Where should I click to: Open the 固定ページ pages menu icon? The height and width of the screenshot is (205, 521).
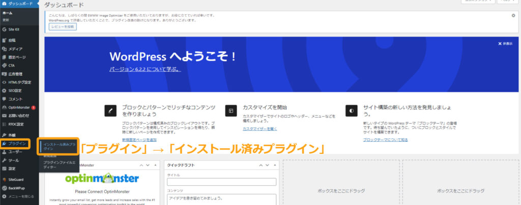[x=4, y=57]
